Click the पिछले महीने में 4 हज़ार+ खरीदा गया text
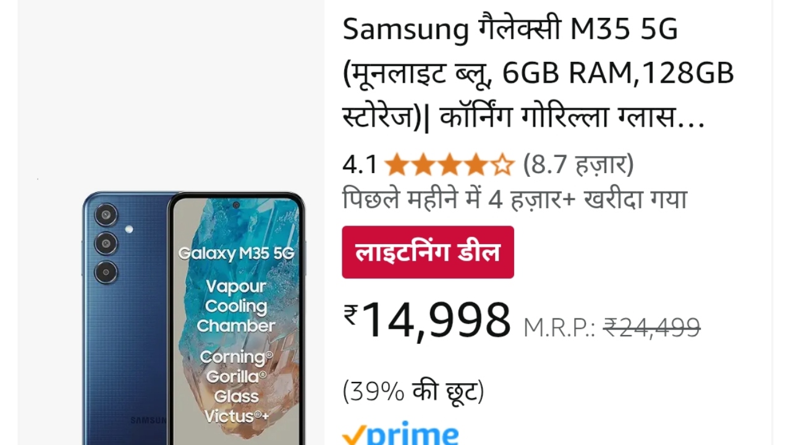The height and width of the screenshot is (445, 791). pyautogui.click(x=515, y=199)
